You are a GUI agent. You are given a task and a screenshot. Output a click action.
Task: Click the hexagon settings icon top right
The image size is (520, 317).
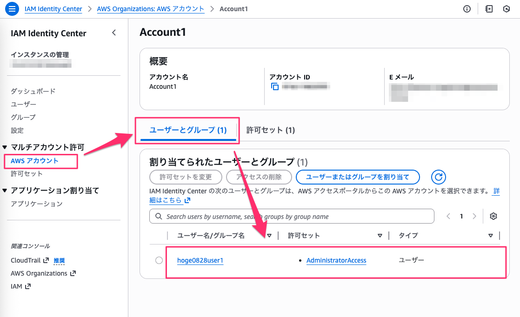coord(507,9)
